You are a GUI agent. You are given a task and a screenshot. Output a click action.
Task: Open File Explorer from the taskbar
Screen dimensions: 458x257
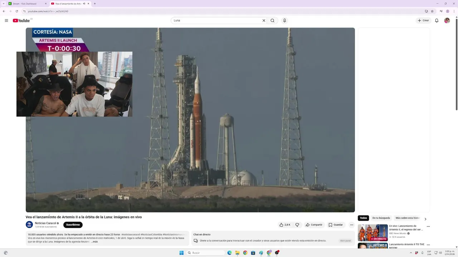click(x=237, y=253)
